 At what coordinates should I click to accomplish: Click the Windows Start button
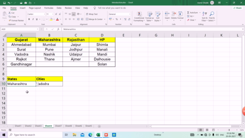(x=4, y=135)
